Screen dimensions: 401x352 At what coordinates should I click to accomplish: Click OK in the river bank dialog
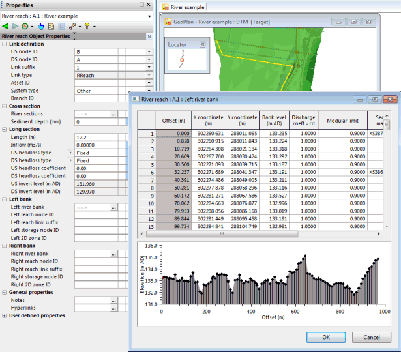coord(326,338)
